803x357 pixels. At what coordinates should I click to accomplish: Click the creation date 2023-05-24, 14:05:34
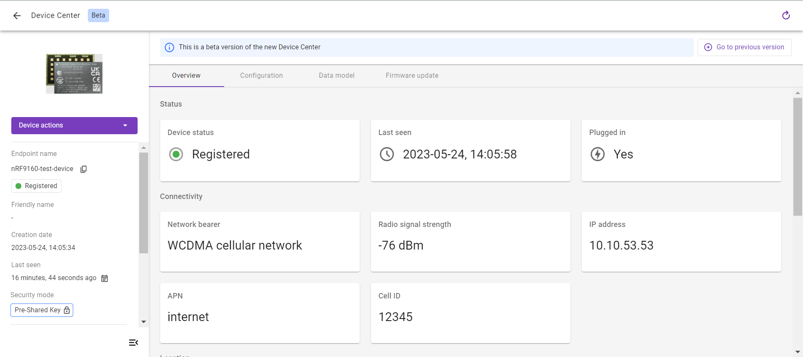[x=43, y=248]
